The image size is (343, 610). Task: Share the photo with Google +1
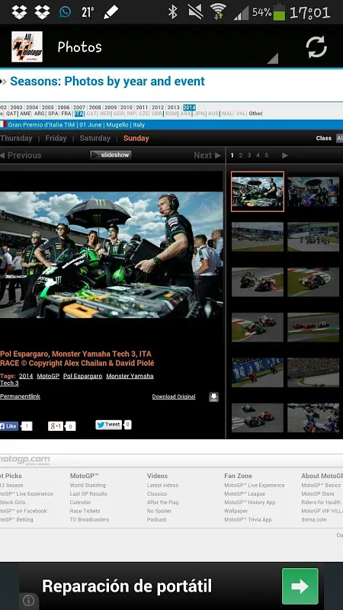tap(56, 426)
